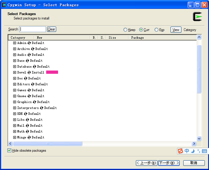Clear the search field with Clear button

(51, 29)
